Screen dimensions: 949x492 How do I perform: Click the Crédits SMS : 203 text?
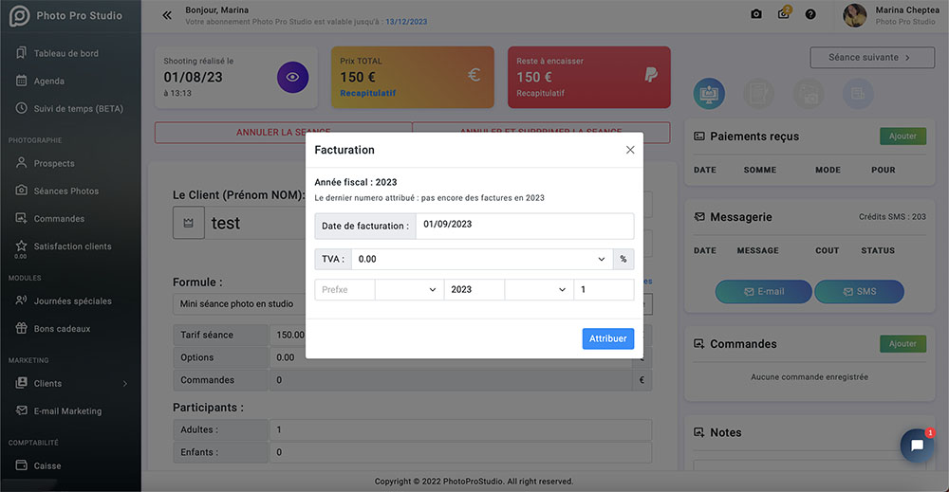pyautogui.click(x=892, y=216)
